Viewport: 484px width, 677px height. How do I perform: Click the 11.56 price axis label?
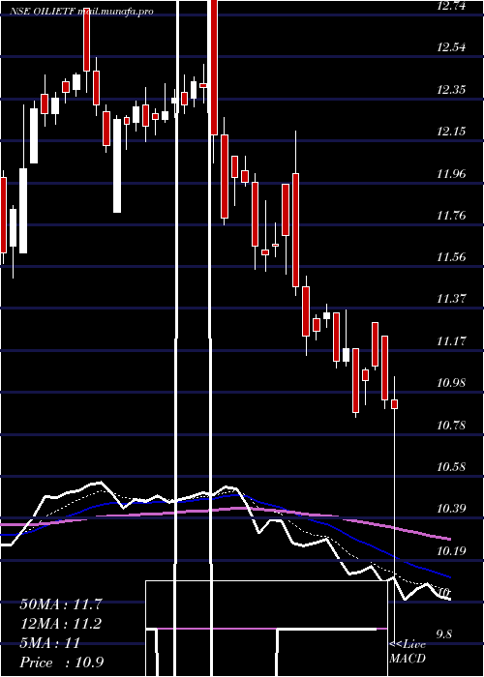point(451,257)
